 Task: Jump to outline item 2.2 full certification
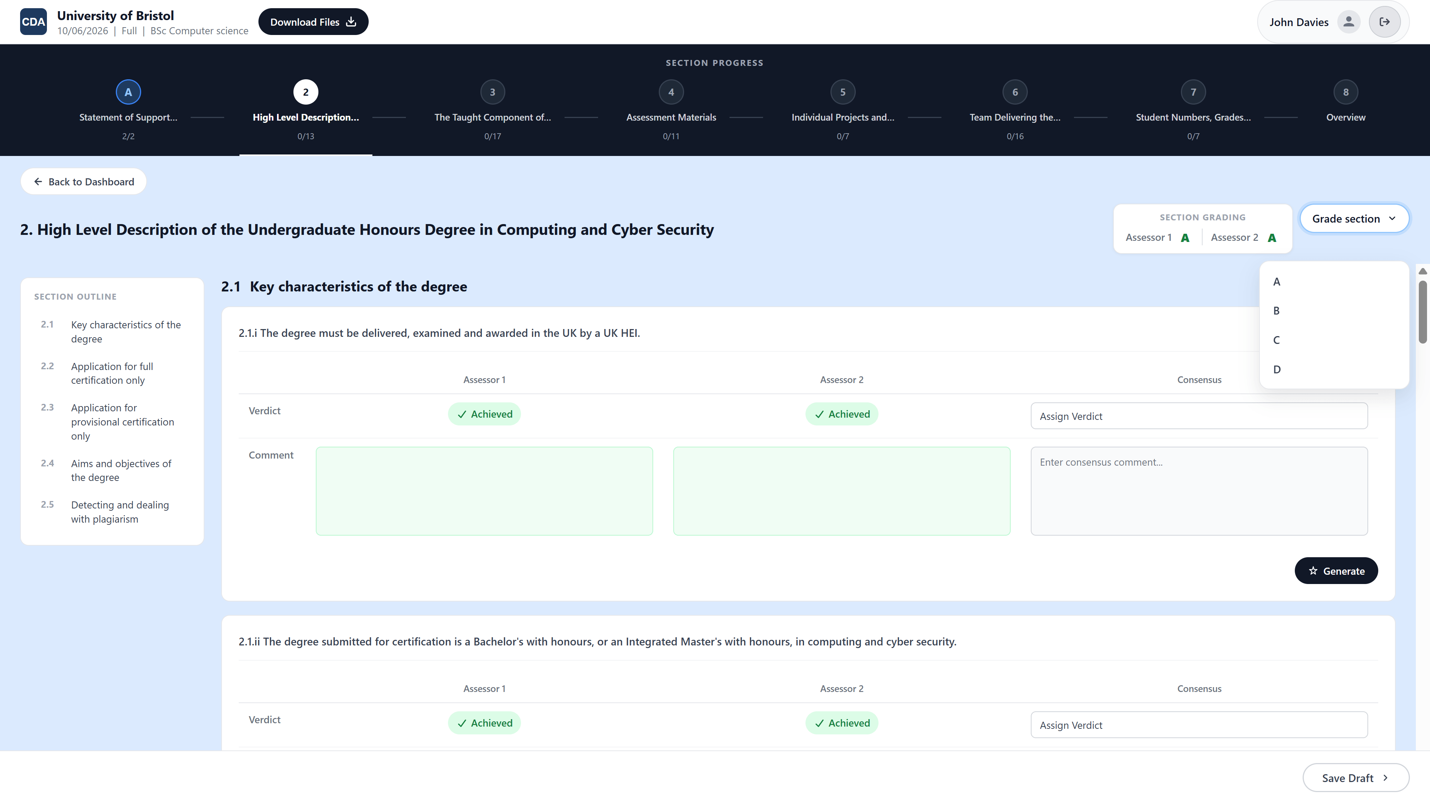click(112, 373)
